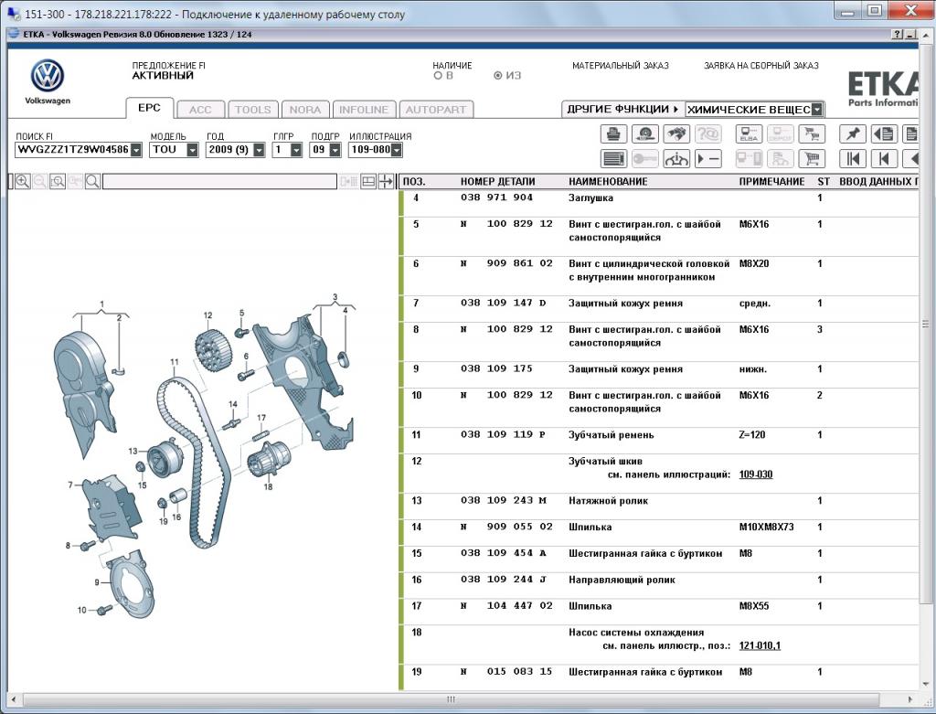Go to previous illustration with bar-arrow icon
The image size is (936, 714).
[884, 158]
